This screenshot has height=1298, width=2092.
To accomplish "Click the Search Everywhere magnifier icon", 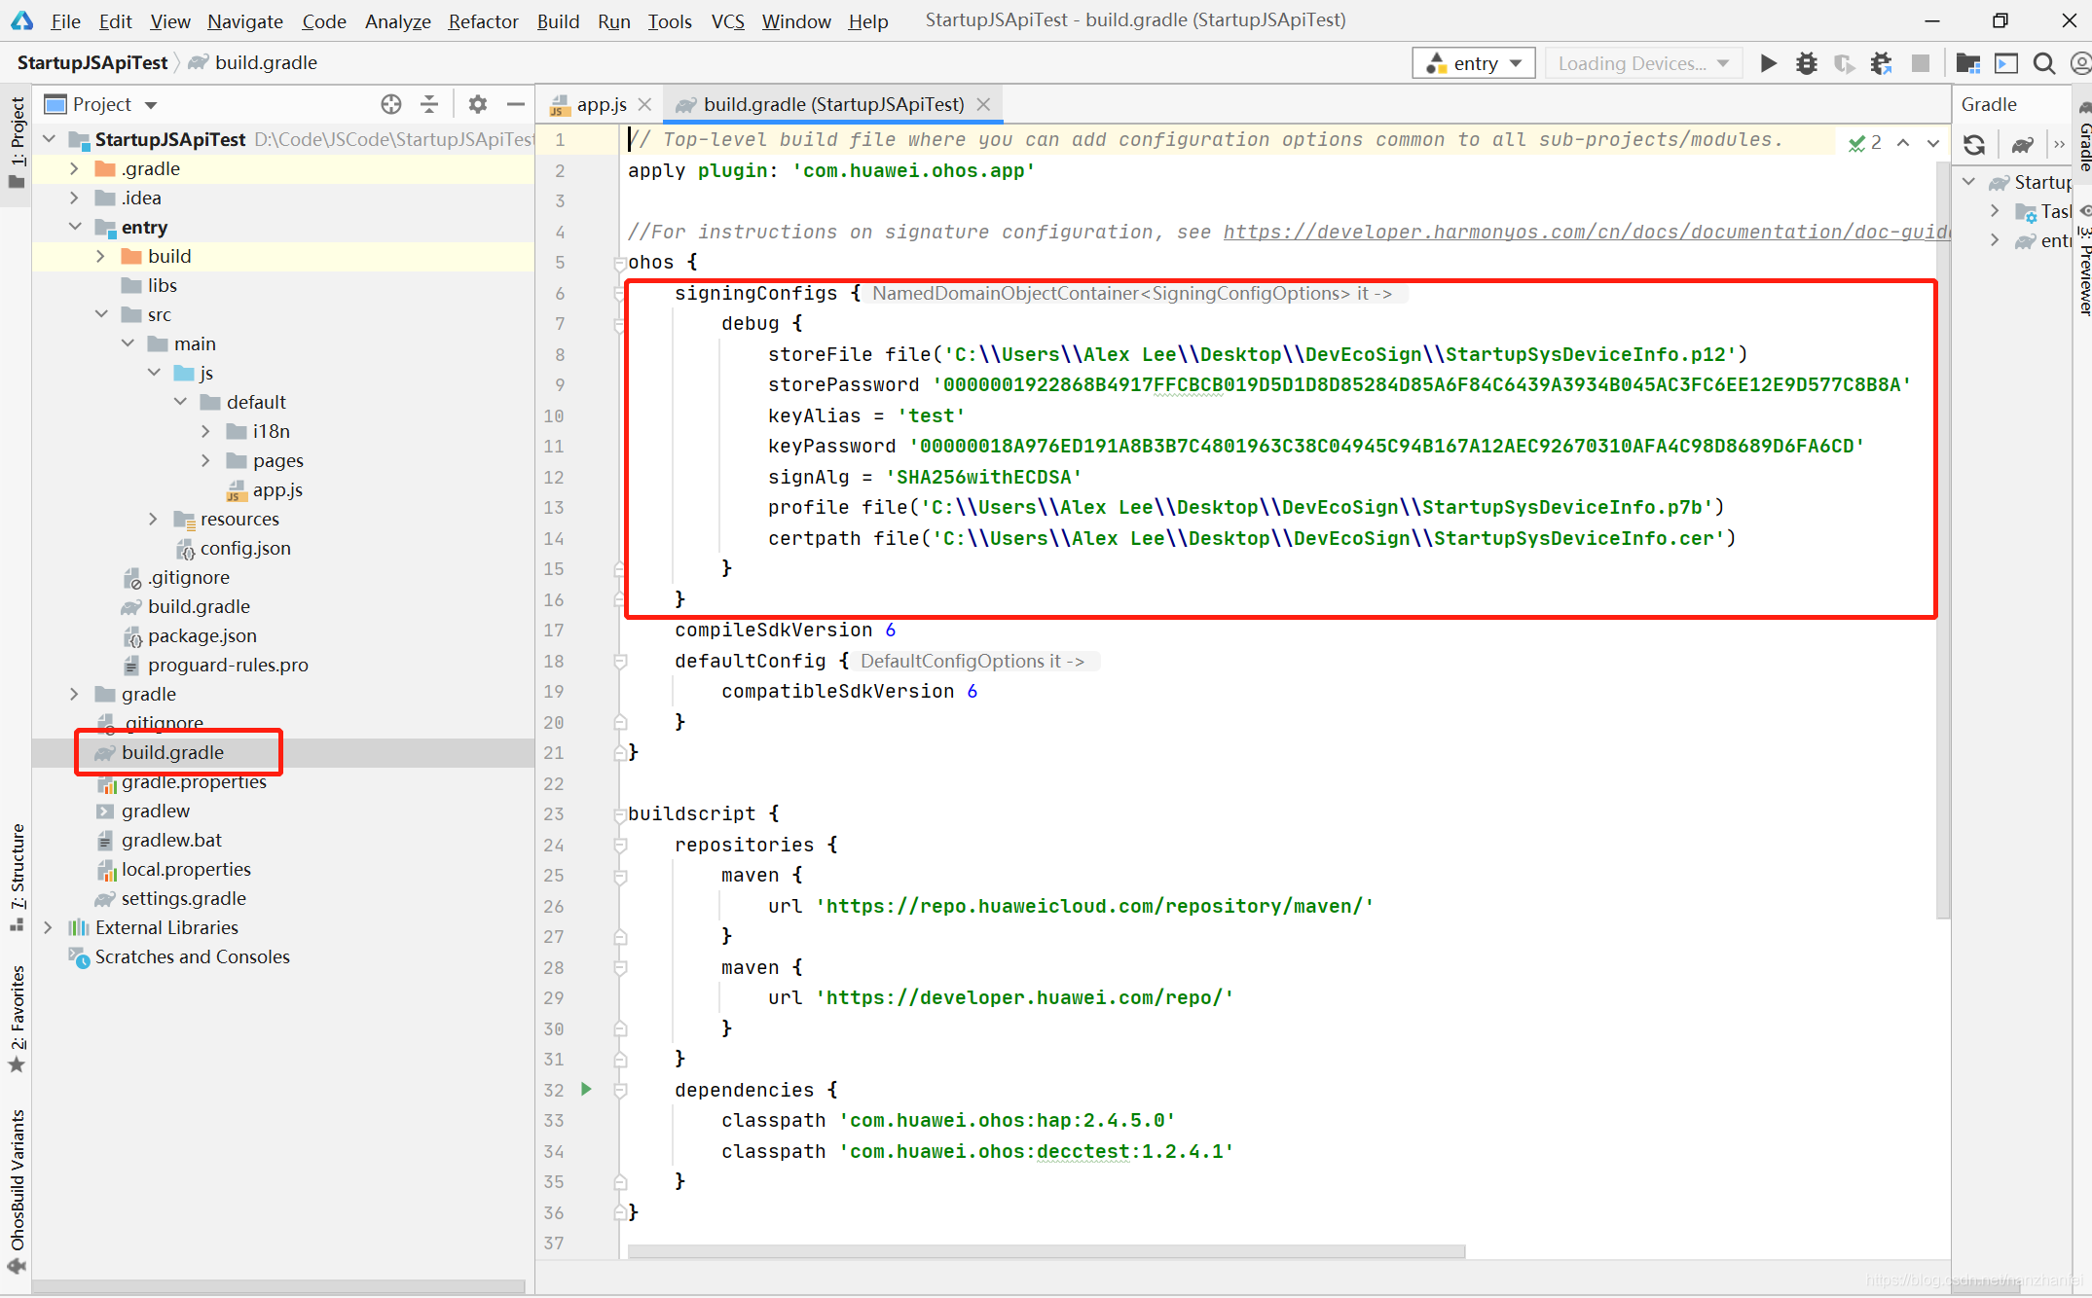I will tap(2043, 63).
